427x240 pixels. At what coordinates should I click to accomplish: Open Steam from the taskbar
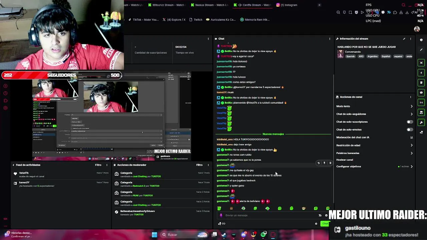tap(224, 235)
